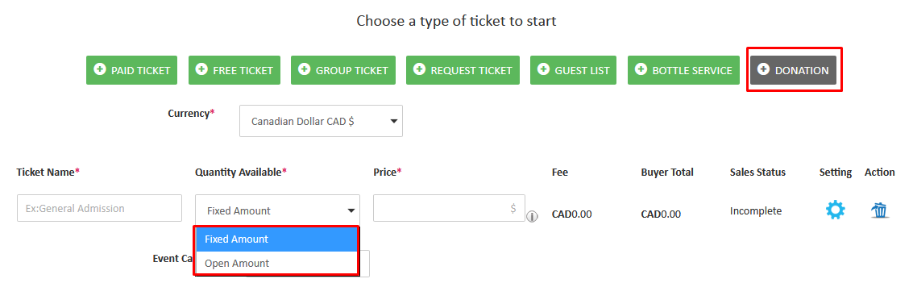913x308 pixels.
Task: Click the Free Ticket button label
Action: tap(243, 70)
